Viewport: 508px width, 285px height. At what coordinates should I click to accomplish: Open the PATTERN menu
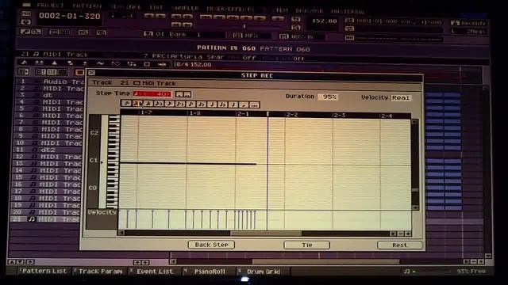click(87, 6)
